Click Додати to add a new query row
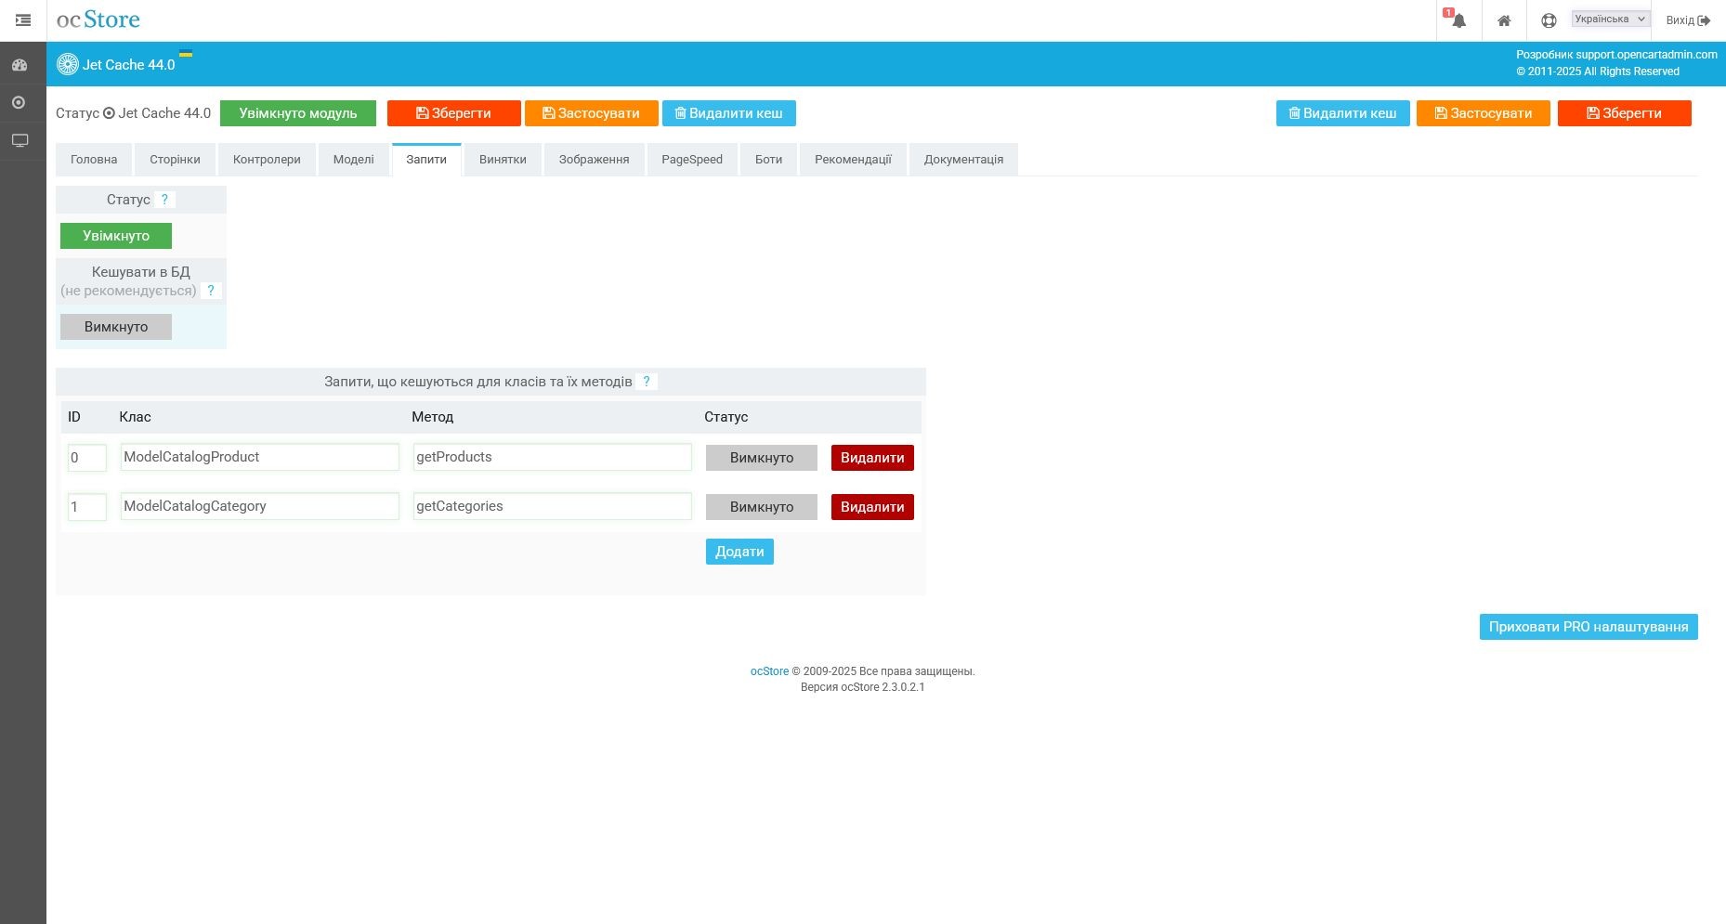 [739, 552]
